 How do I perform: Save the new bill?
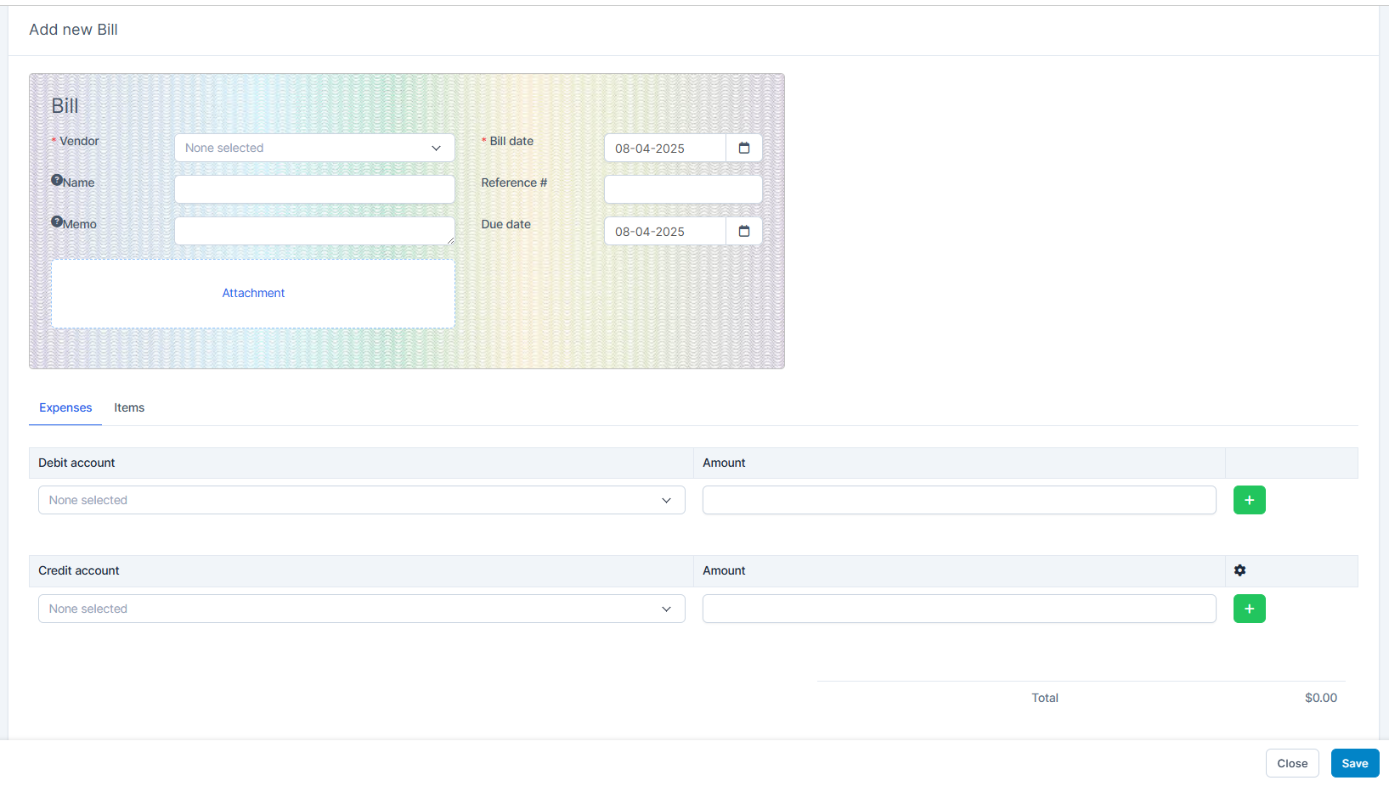tap(1354, 763)
